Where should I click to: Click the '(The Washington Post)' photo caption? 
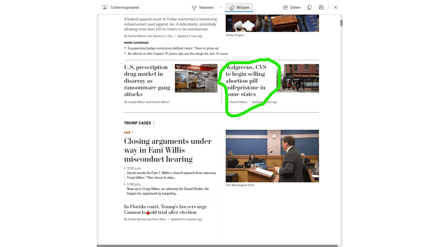click(x=240, y=185)
